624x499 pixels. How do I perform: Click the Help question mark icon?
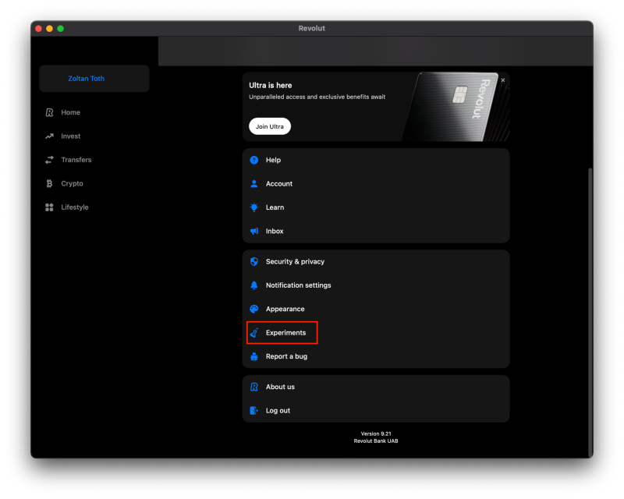click(254, 160)
